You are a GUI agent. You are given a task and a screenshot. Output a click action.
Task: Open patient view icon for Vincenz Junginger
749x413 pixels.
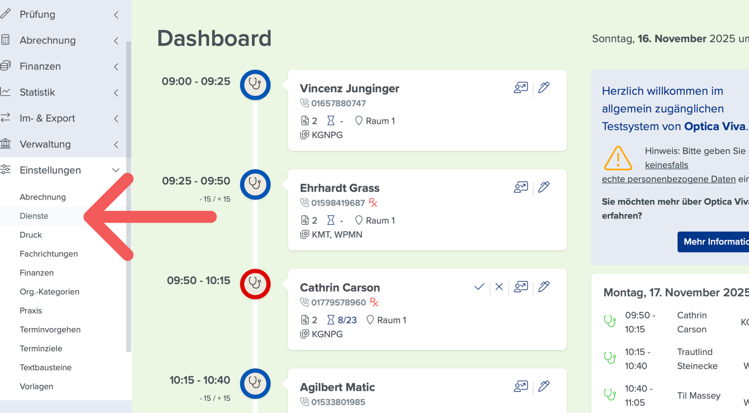click(x=521, y=88)
